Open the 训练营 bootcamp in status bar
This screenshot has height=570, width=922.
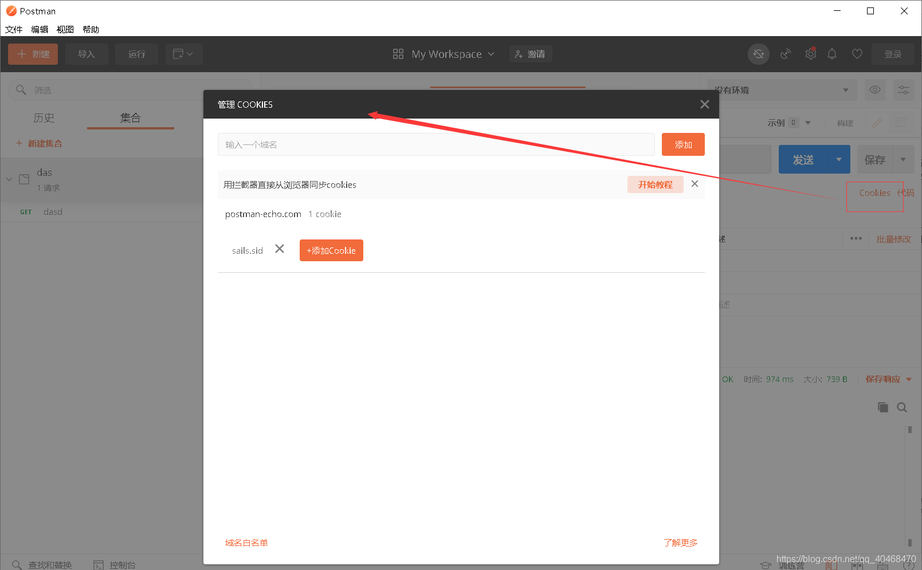pyautogui.click(x=783, y=565)
